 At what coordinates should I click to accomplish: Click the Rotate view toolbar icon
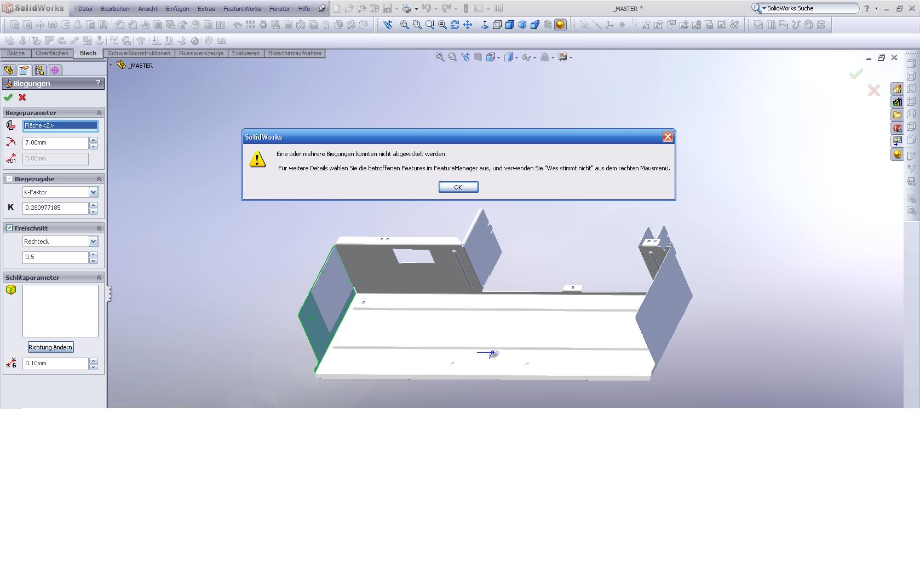(455, 25)
